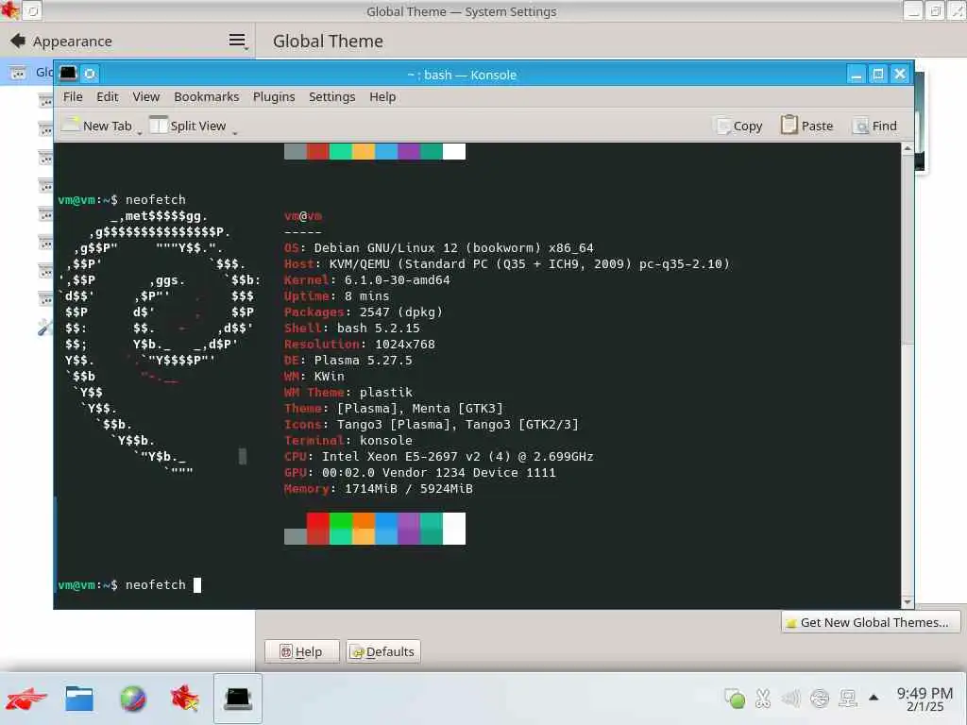Open the file manager from the taskbar

(79, 699)
